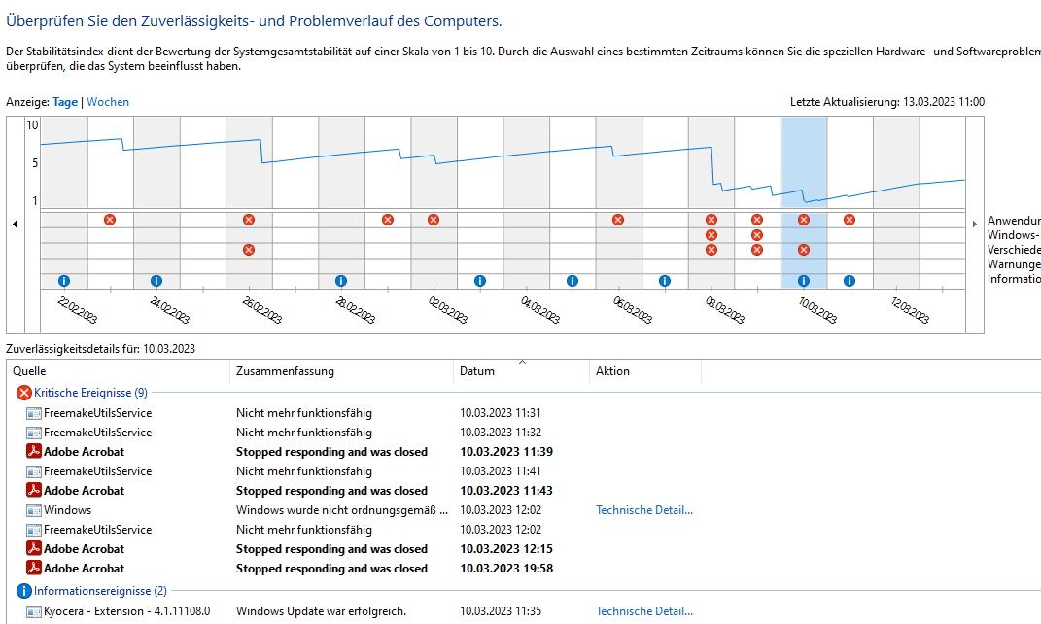The image size is (1041, 624).
Task: Switch view to Tage
Action: (x=65, y=102)
